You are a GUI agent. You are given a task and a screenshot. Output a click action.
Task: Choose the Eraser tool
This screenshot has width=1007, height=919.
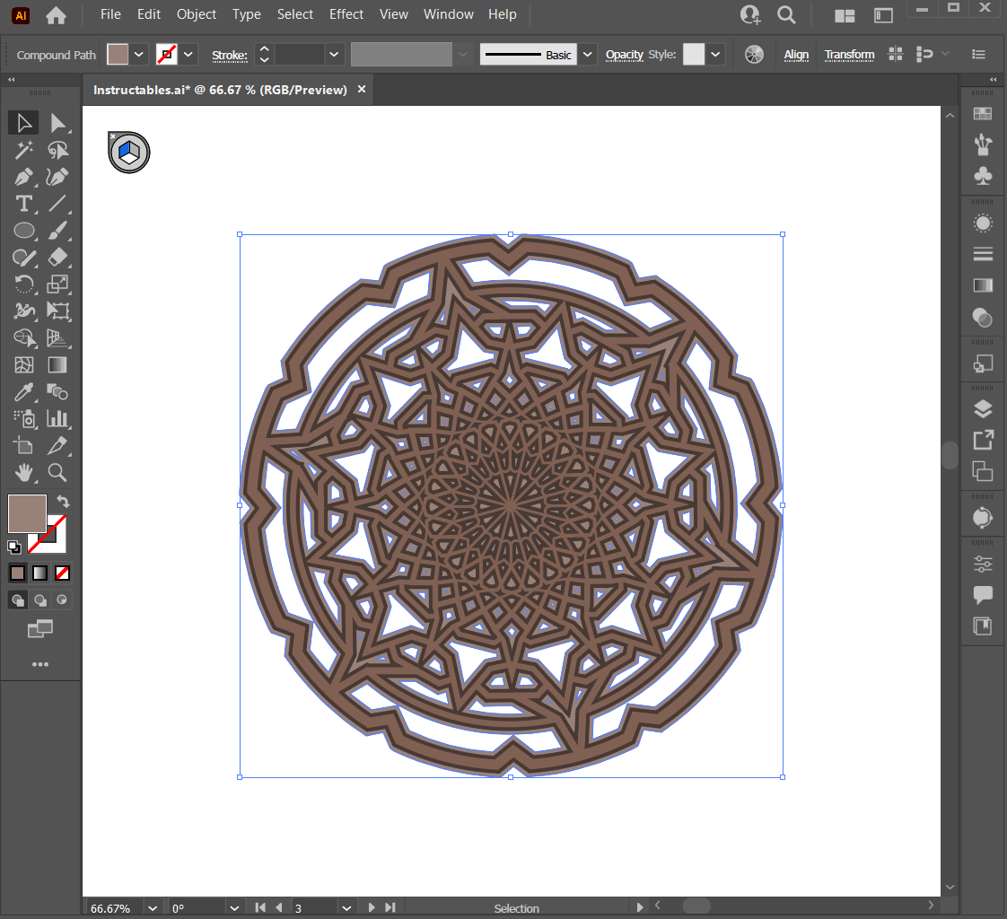click(57, 258)
